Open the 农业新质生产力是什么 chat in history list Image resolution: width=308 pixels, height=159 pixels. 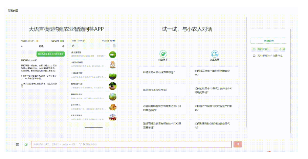coord(270,55)
